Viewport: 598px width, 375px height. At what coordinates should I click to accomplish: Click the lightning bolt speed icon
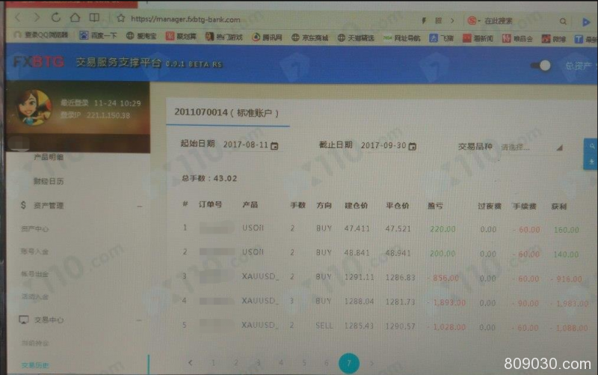point(424,21)
